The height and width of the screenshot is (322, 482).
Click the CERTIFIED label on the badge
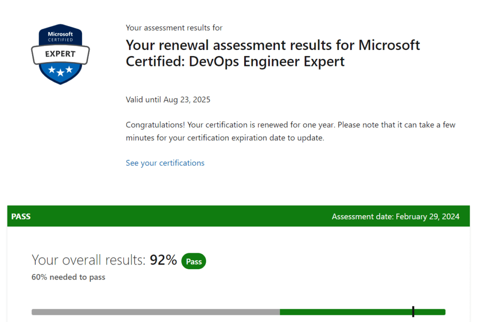coord(60,40)
